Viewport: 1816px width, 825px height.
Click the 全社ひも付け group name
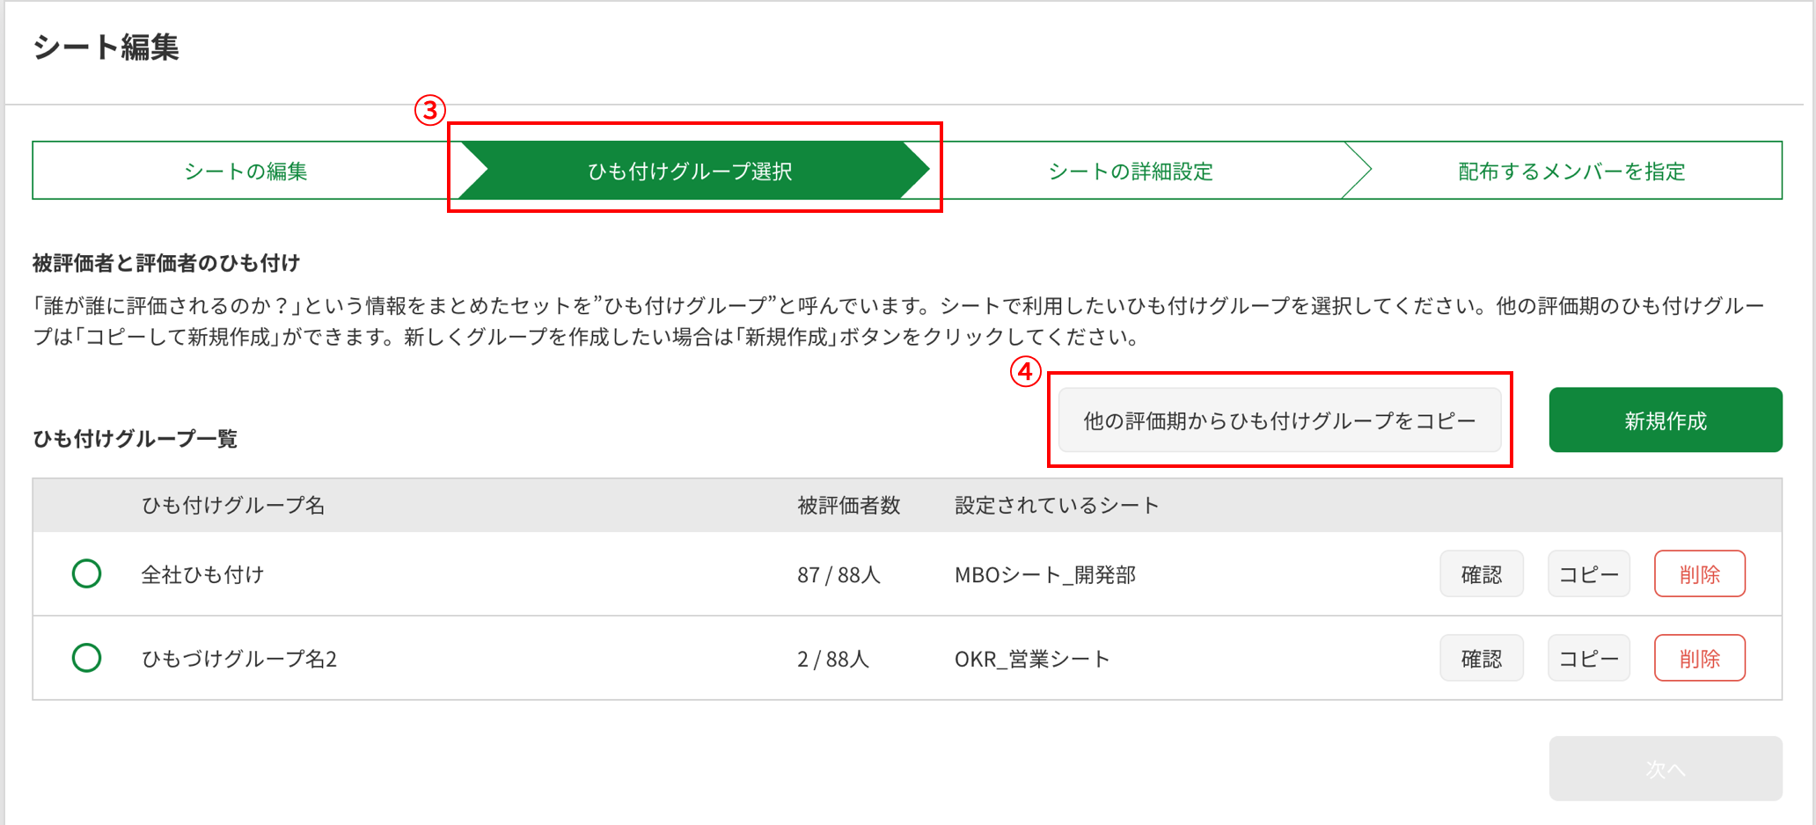point(202,574)
